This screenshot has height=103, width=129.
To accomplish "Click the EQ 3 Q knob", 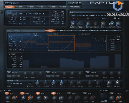I will pyautogui.click(x=119, y=73).
